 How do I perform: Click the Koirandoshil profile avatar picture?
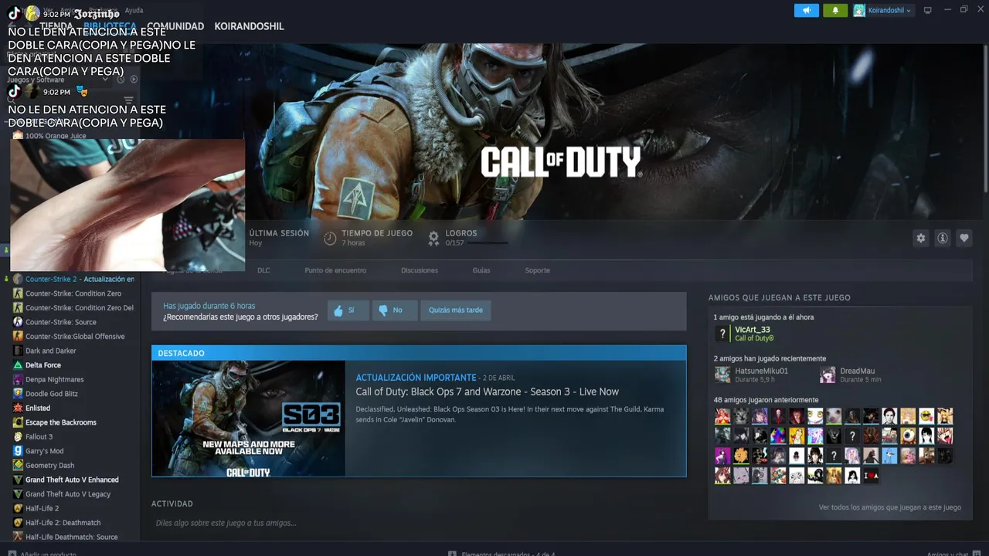click(x=859, y=10)
